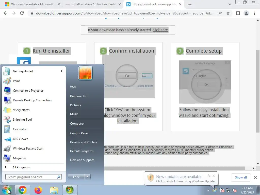The width and height of the screenshot is (260, 195).
Task: Click Show all downloads
Action: 241,177
